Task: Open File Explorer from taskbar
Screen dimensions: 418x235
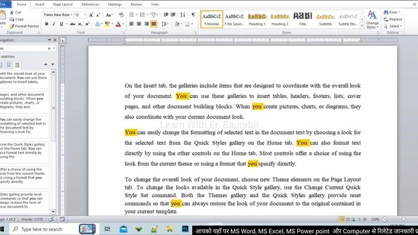Action: coord(170,229)
